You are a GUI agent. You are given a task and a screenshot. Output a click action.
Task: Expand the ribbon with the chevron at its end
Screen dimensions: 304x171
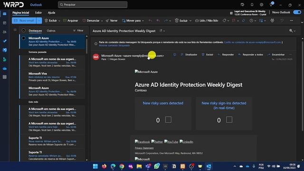(x=302, y=22)
